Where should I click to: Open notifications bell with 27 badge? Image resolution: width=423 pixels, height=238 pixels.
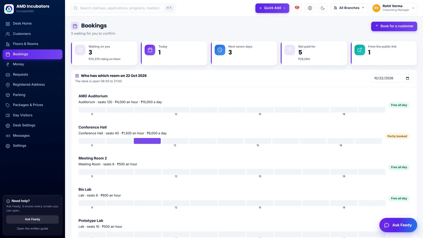(297, 8)
